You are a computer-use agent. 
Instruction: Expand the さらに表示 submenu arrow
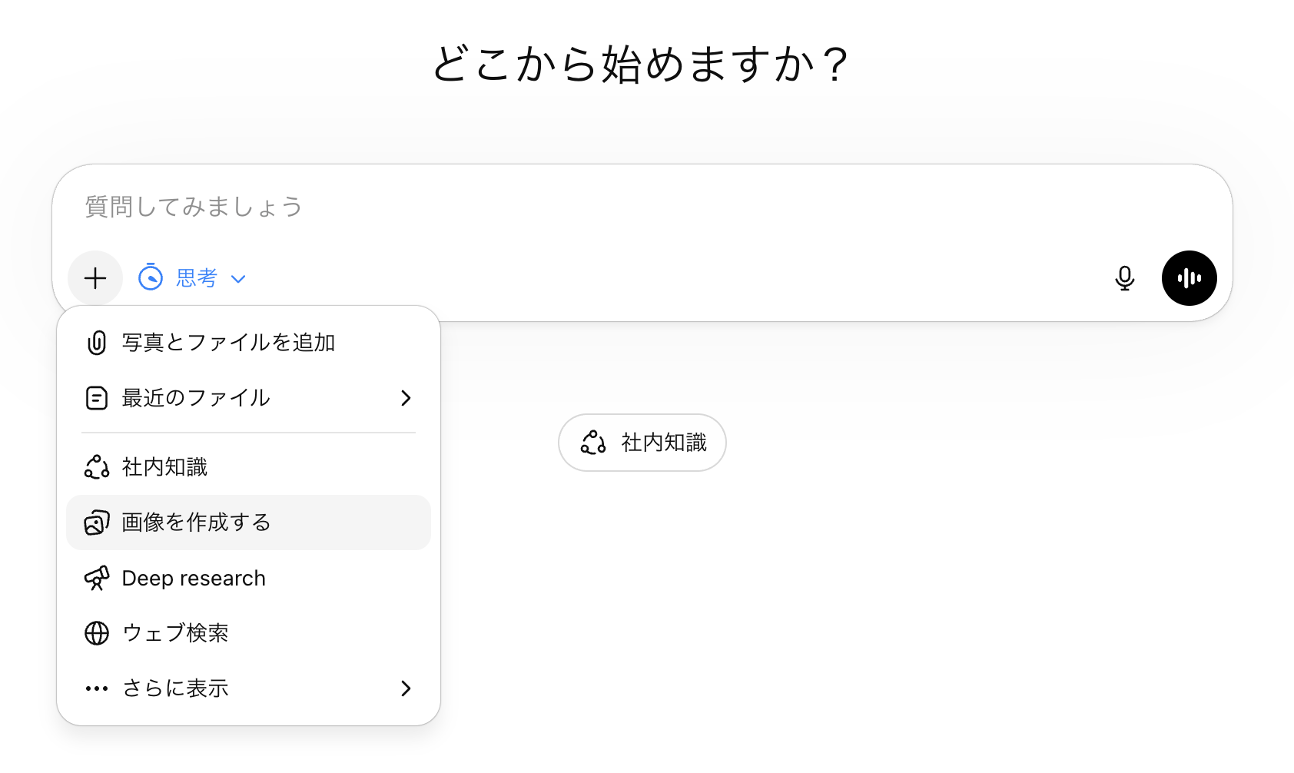pyautogui.click(x=406, y=688)
